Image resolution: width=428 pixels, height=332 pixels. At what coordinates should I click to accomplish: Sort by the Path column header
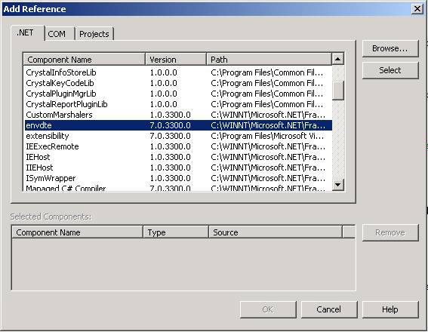pos(269,60)
